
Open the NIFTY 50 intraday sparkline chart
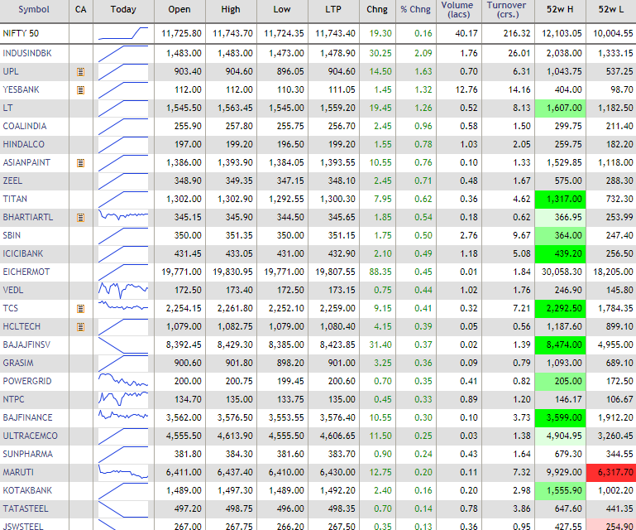coord(122,33)
